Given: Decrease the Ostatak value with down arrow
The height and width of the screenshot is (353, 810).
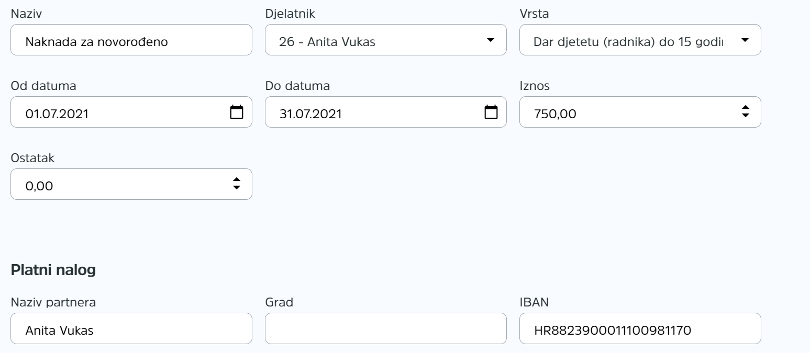Looking at the screenshot, I should pyautogui.click(x=237, y=187).
